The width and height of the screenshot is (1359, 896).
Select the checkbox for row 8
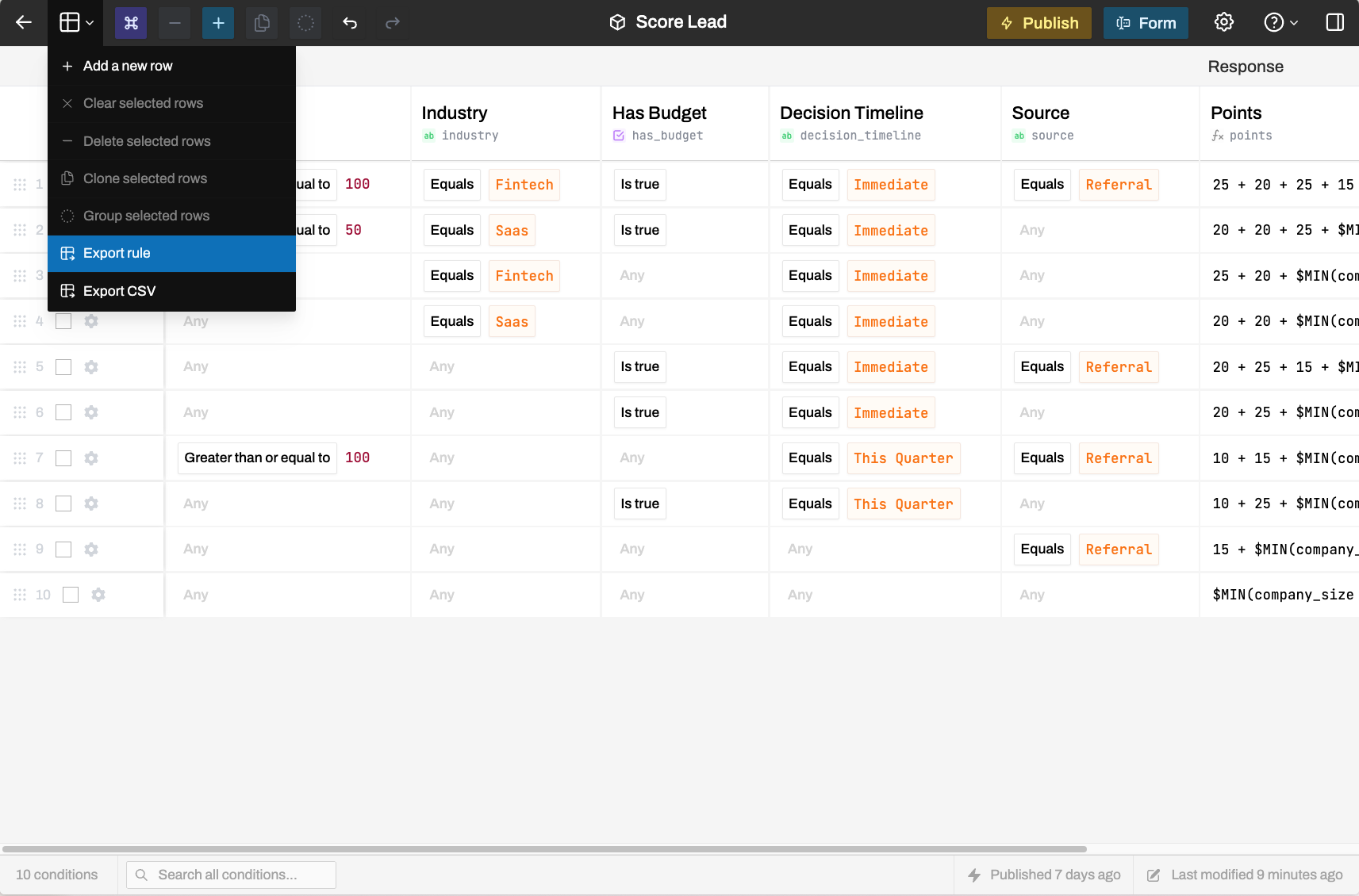tap(63, 504)
